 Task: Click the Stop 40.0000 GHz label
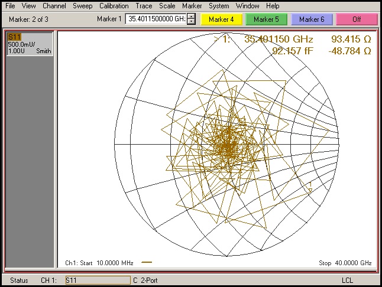[344, 263]
